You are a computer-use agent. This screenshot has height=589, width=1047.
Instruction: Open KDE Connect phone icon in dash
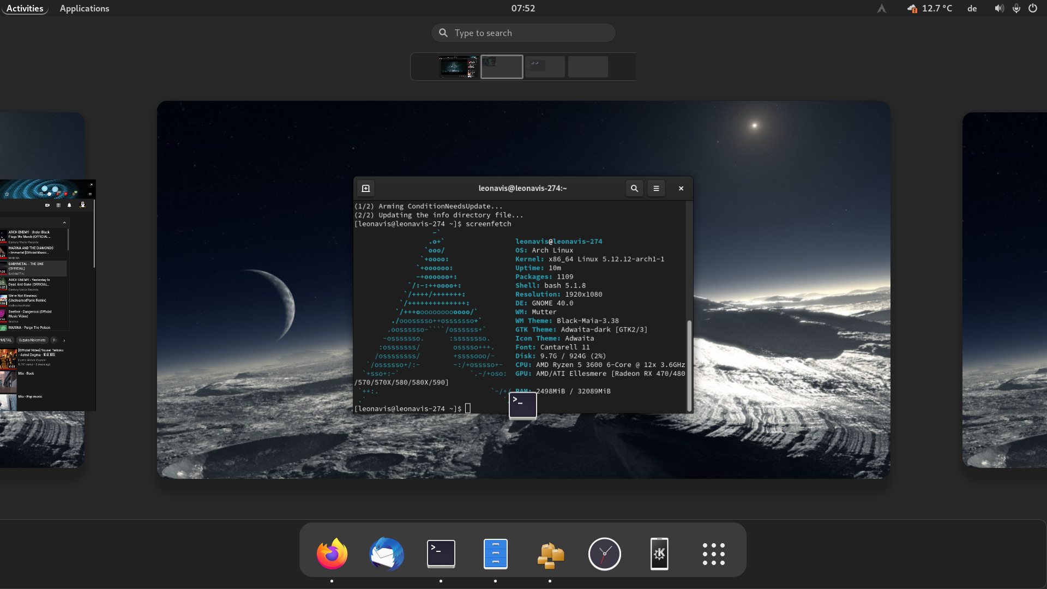[659, 554]
